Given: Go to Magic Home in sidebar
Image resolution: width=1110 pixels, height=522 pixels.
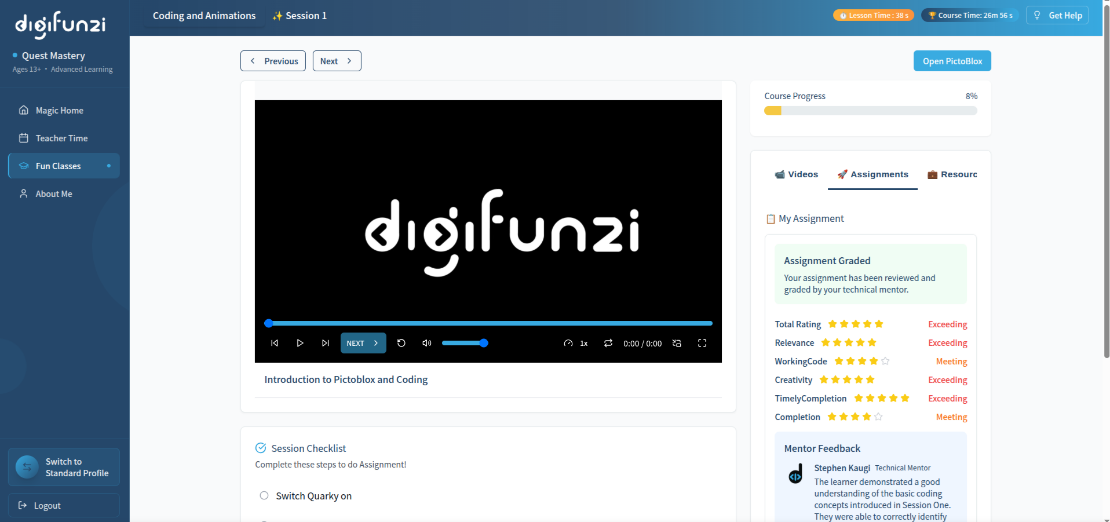Looking at the screenshot, I should pyautogui.click(x=59, y=110).
